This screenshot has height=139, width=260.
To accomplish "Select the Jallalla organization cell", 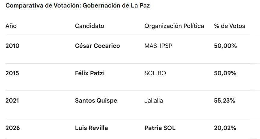I will [x=154, y=100].
